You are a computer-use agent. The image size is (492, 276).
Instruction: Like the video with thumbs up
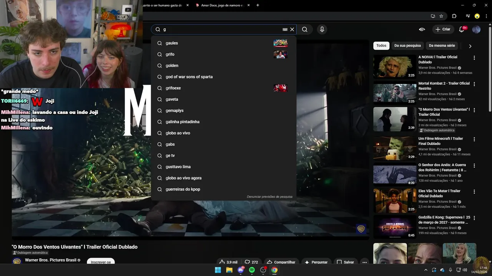[x=228, y=262]
